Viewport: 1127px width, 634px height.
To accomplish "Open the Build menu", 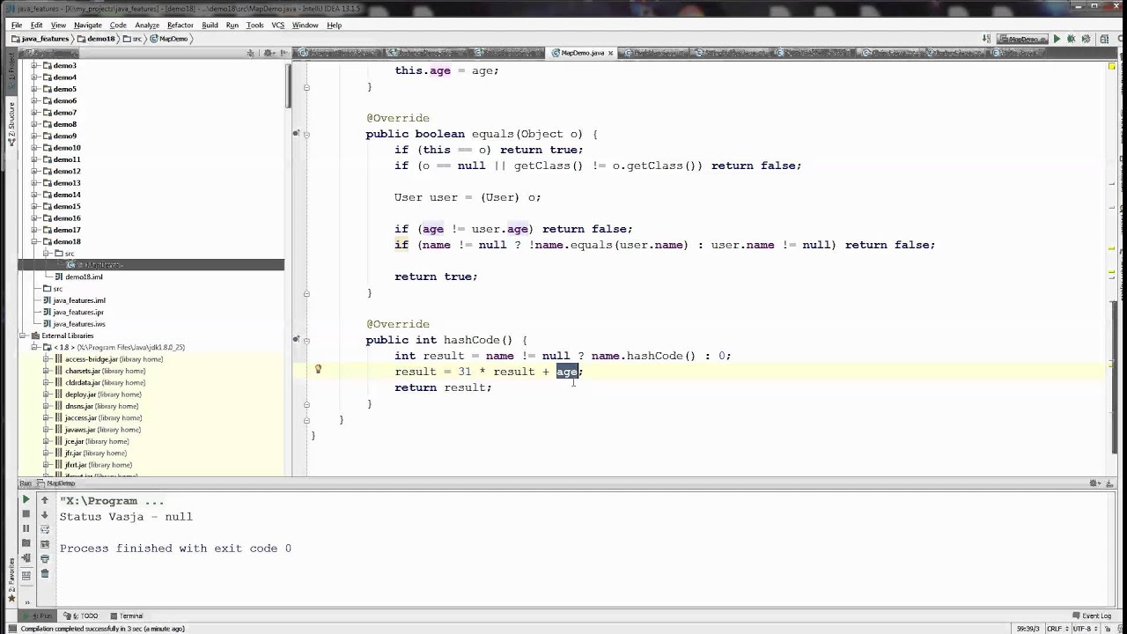I will pos(210,25).
